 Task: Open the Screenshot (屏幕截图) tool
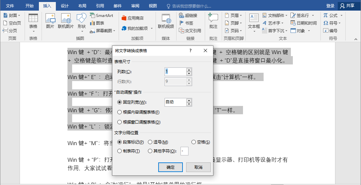point(103,31)
